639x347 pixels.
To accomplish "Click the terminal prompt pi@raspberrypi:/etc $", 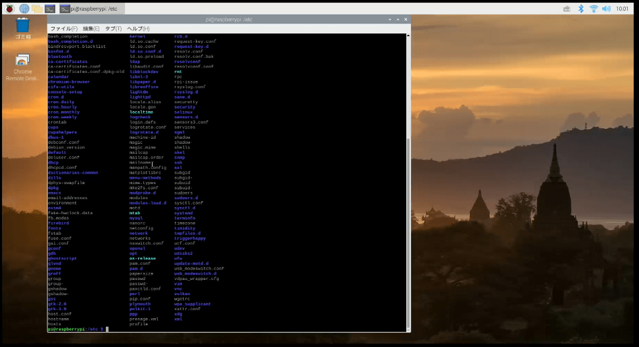I will coord(76,329).
